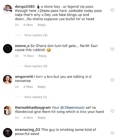This screenshot has height=138, width=120.
Task: Reply to therealbhadboygram's comment
Action: pos(42,118)
